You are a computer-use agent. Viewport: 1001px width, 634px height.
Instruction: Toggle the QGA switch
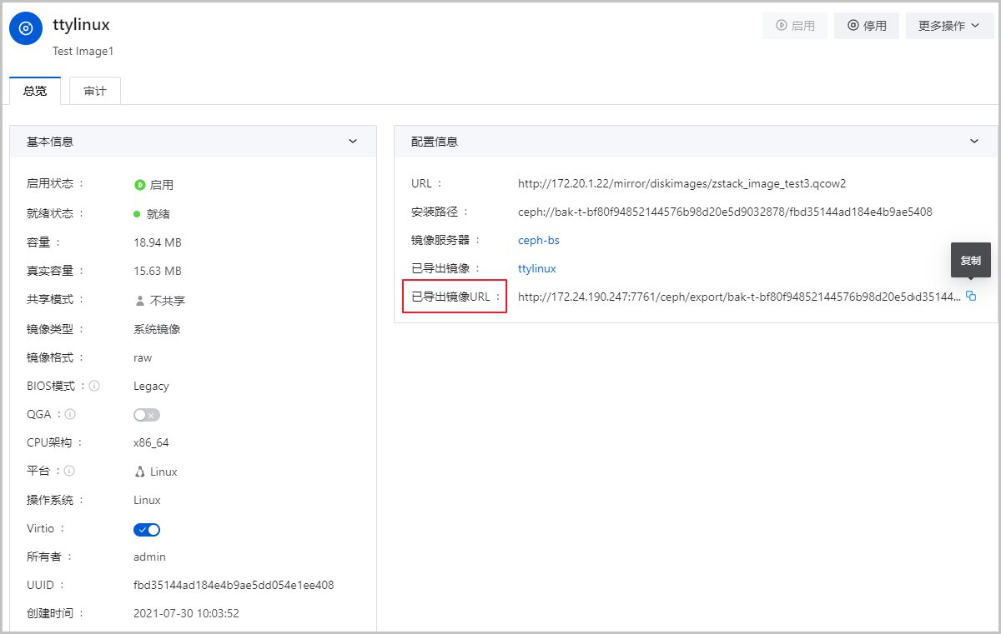(147, 415)
